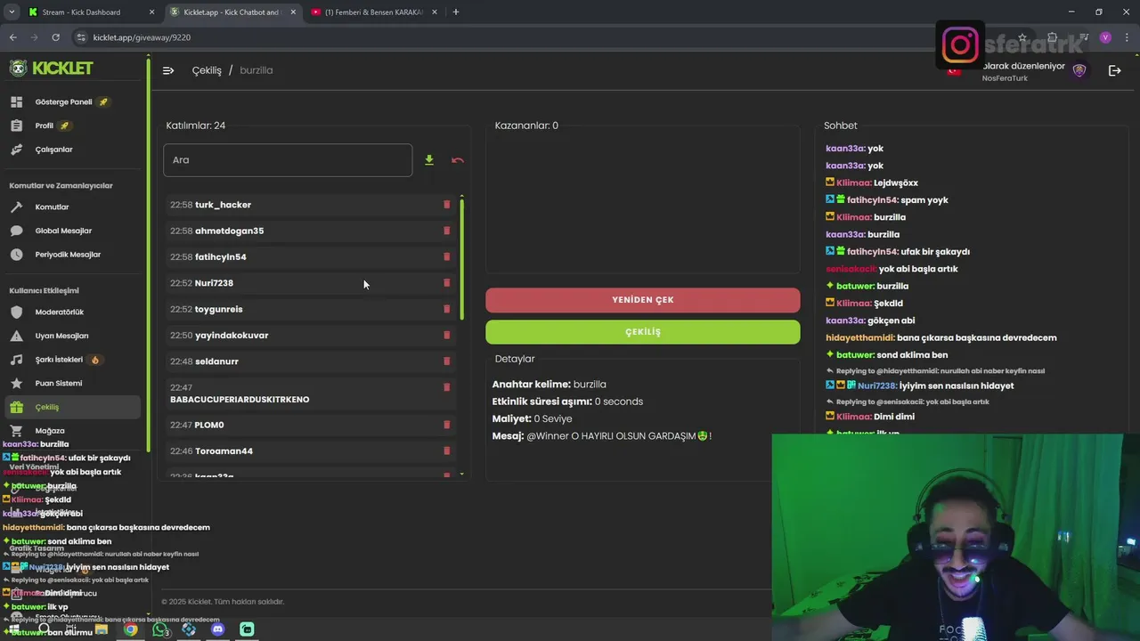This screenshot has width=1140, height=641.
Task: Open File Explorer from the taskbar
Action: [x=102, y=629]
